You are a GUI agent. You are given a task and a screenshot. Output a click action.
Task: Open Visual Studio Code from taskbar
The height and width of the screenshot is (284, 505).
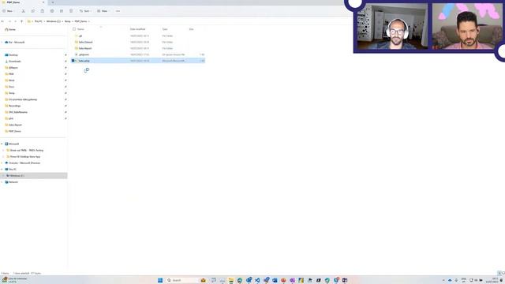coord(257,280)
